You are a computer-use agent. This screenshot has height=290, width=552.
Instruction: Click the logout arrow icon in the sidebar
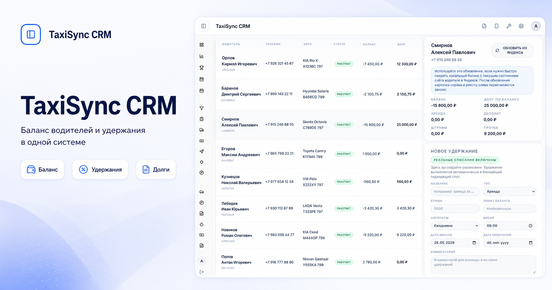click(x=202, y=272)
